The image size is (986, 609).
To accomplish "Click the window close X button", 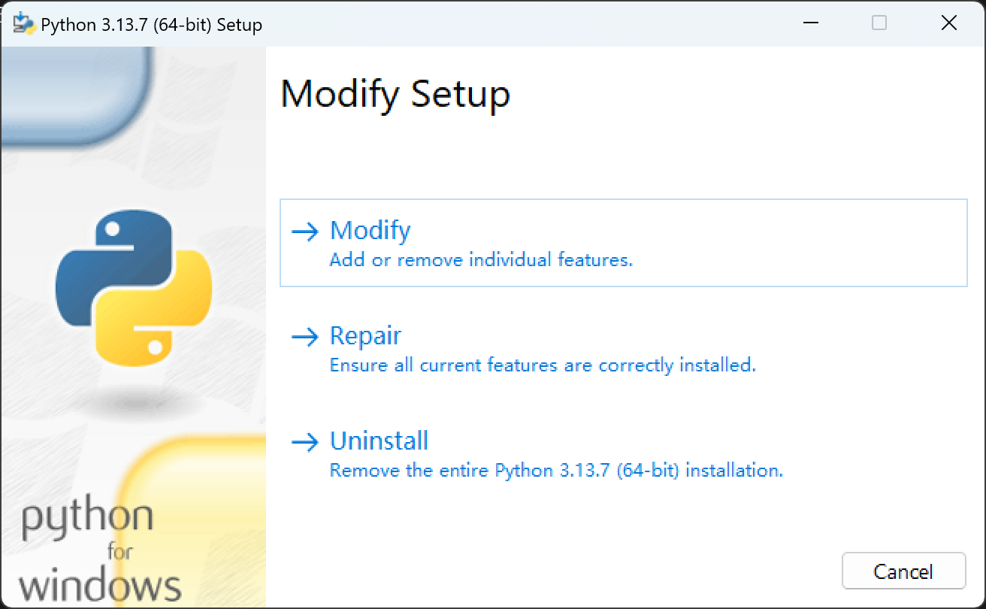I will point(948,23).
